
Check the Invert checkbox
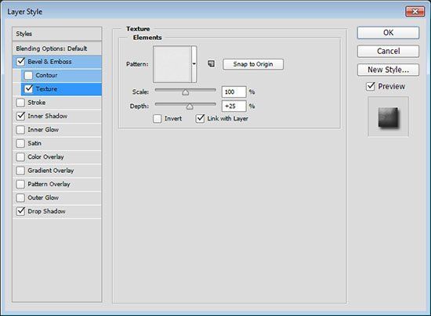point(158,119)
